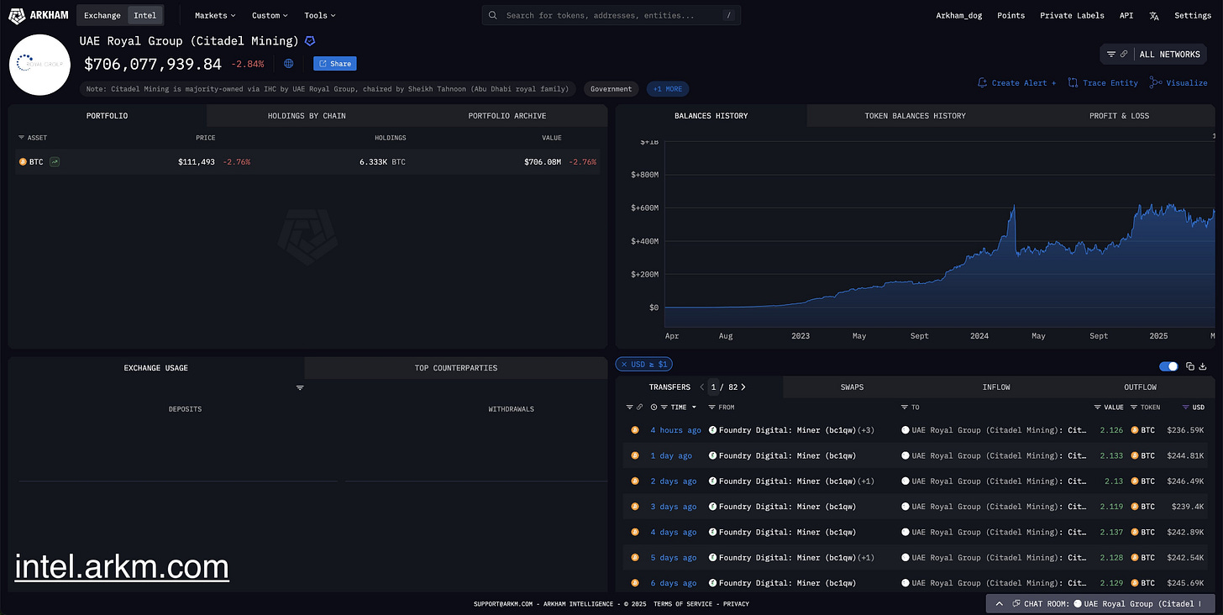Click the next page arrow in Transfers pager
The image size is (1223, 615).
(743, 387)
